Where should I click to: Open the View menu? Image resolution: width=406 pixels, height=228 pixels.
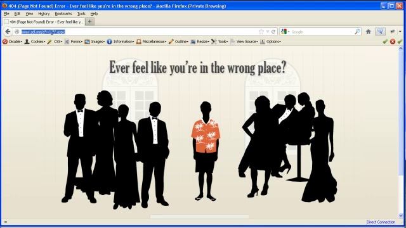29,14
